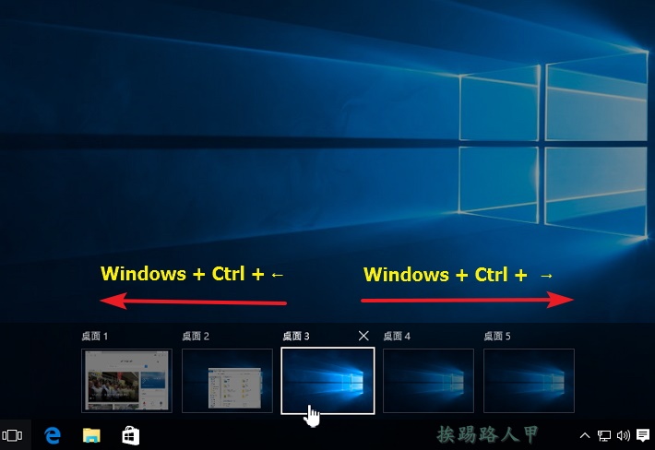This screenshot has height=450, width=655.
Task: Select the 桌面 2 desktop thumbnail
Action: coord(227,380)
